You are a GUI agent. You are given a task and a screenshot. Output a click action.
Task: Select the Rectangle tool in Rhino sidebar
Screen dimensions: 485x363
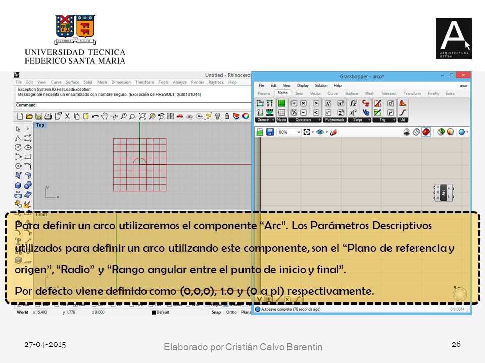point(28,157)
